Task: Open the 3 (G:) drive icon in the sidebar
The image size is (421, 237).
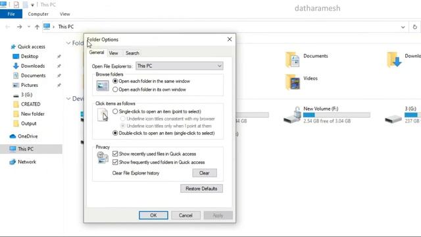Action: (16, 95)
